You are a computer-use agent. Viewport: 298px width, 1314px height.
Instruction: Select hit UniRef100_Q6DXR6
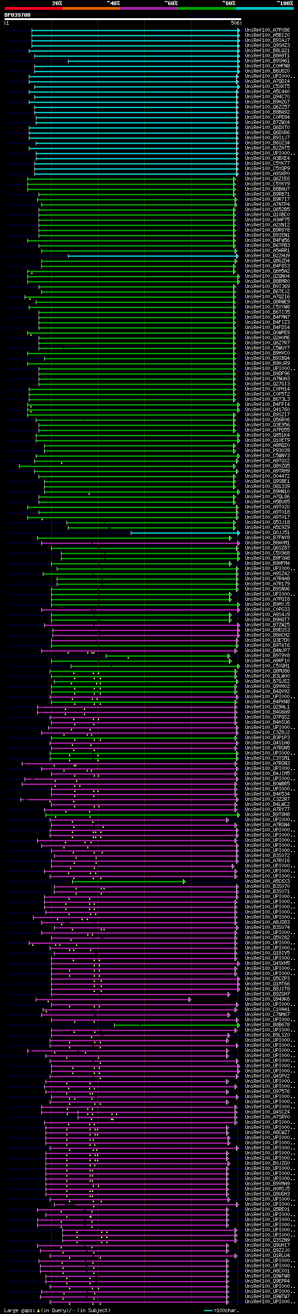[267, 133]
